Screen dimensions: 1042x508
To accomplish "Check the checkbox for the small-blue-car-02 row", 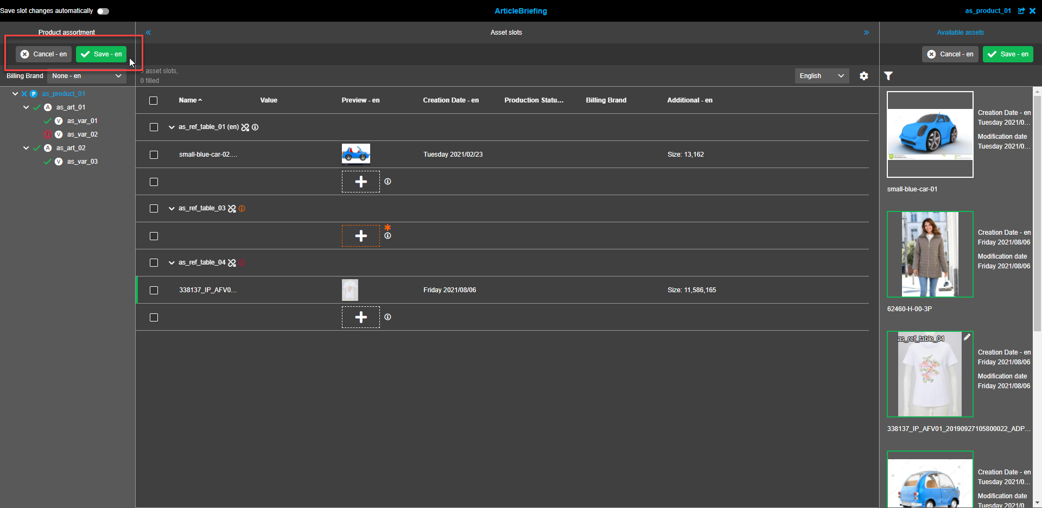I will [x=154, y=155].
